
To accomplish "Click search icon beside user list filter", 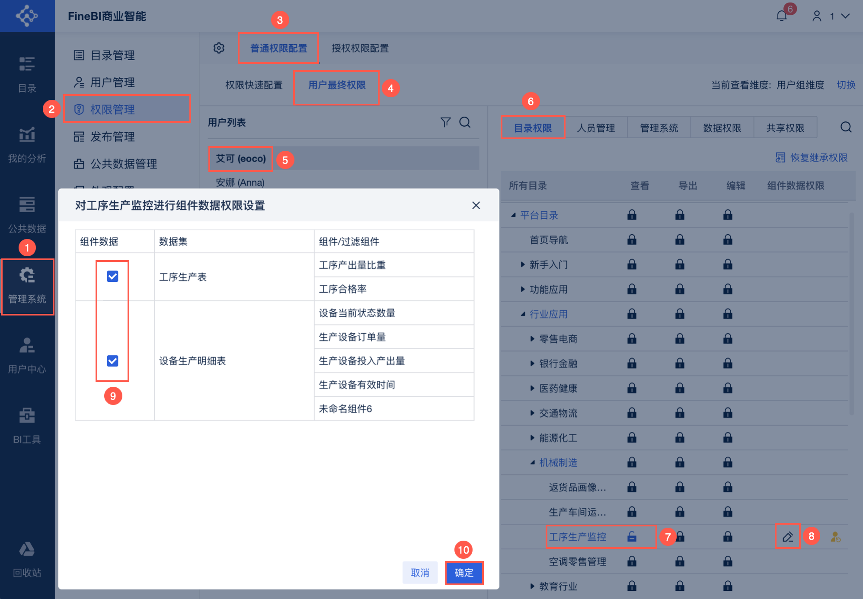I will coord(465,122).
